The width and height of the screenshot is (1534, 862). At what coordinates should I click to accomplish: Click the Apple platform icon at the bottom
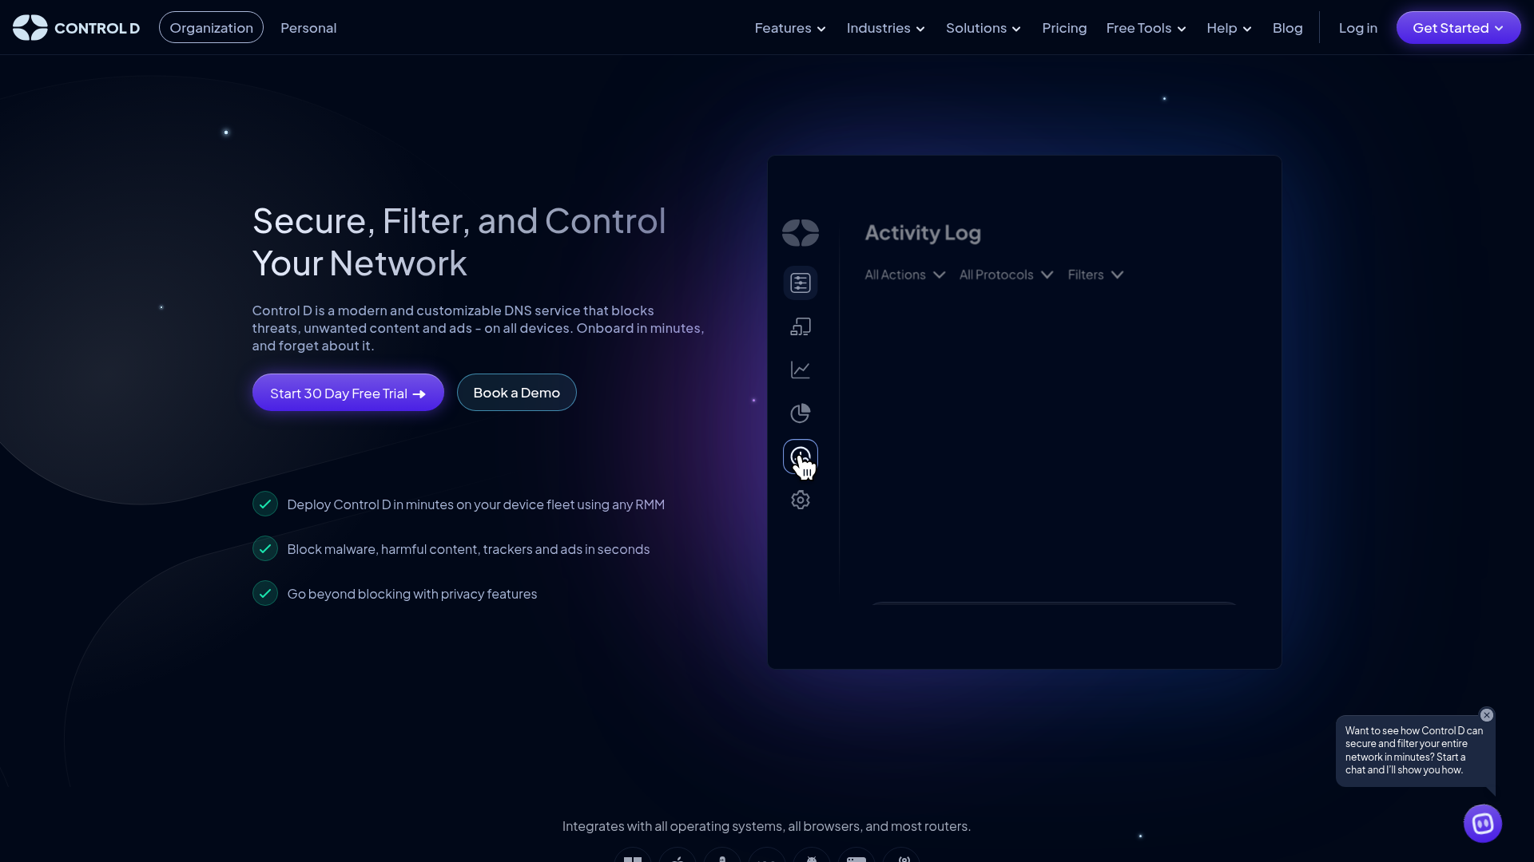point(678,858)
